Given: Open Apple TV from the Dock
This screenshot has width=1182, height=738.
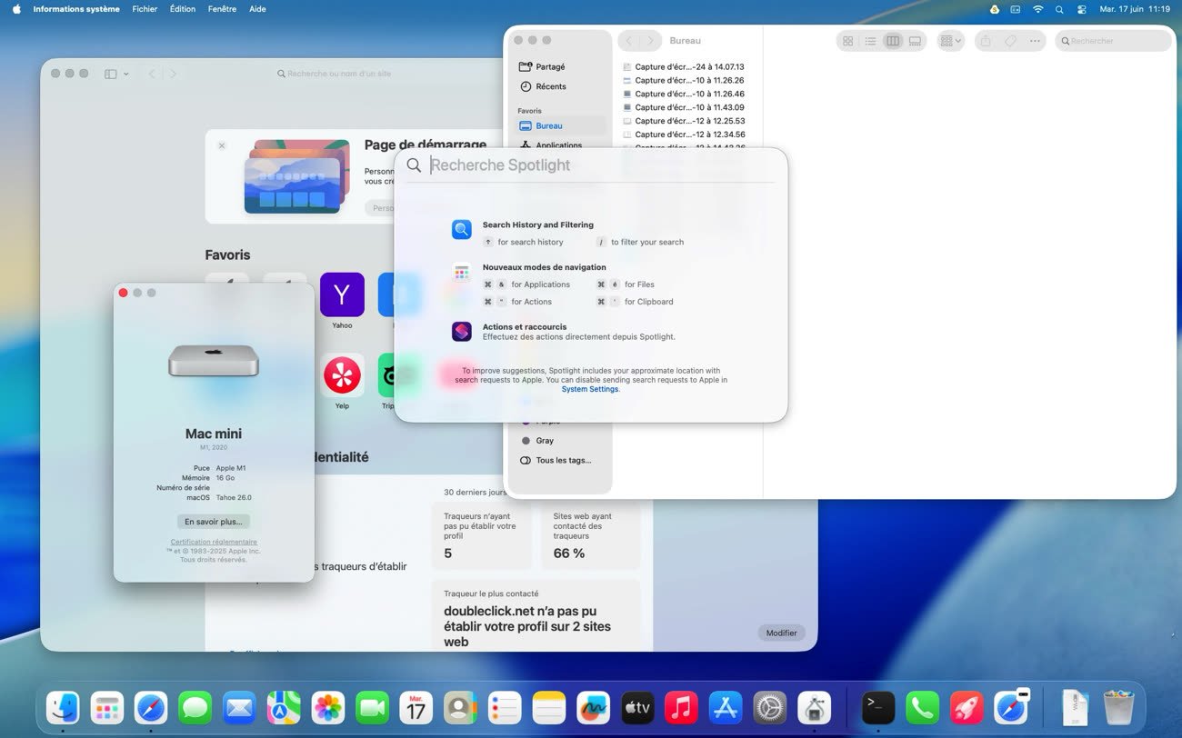Looking at the screenshot, I should [637, 708].
